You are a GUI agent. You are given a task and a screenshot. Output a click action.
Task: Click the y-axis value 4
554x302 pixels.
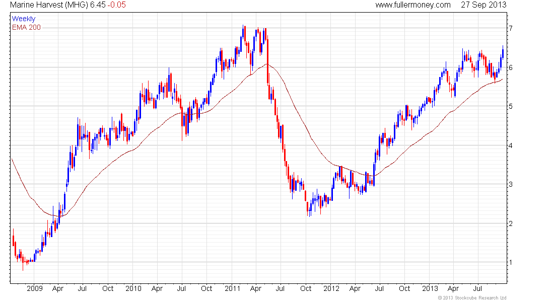pos(511,145)
